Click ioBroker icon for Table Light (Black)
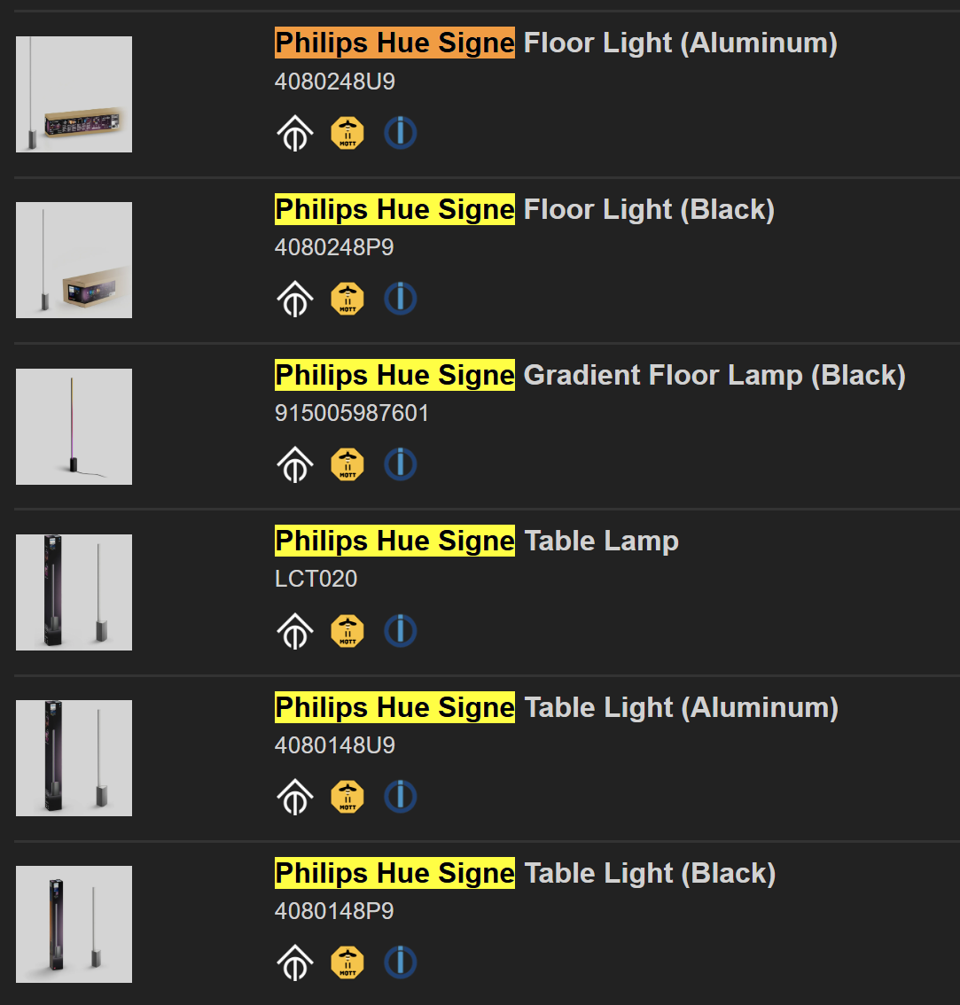Viewport: 960px width, 1005px height. point(400,962)
